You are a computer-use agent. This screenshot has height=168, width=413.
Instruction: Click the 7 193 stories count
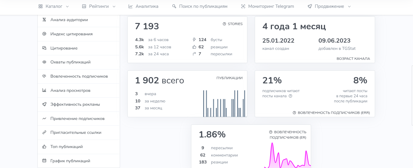pyautogui.click(x=147, y=26)
